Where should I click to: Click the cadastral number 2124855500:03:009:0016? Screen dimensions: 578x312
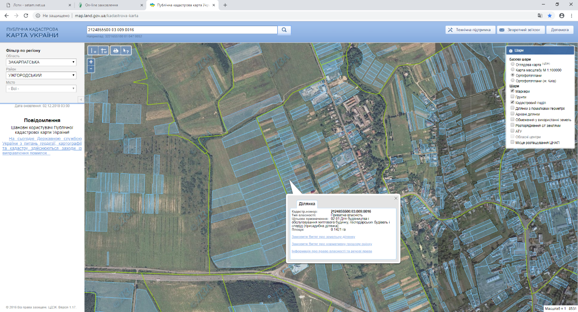tap(351, 211)
